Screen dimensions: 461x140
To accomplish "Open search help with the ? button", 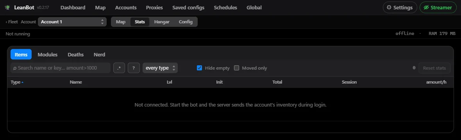I will 134,68.
